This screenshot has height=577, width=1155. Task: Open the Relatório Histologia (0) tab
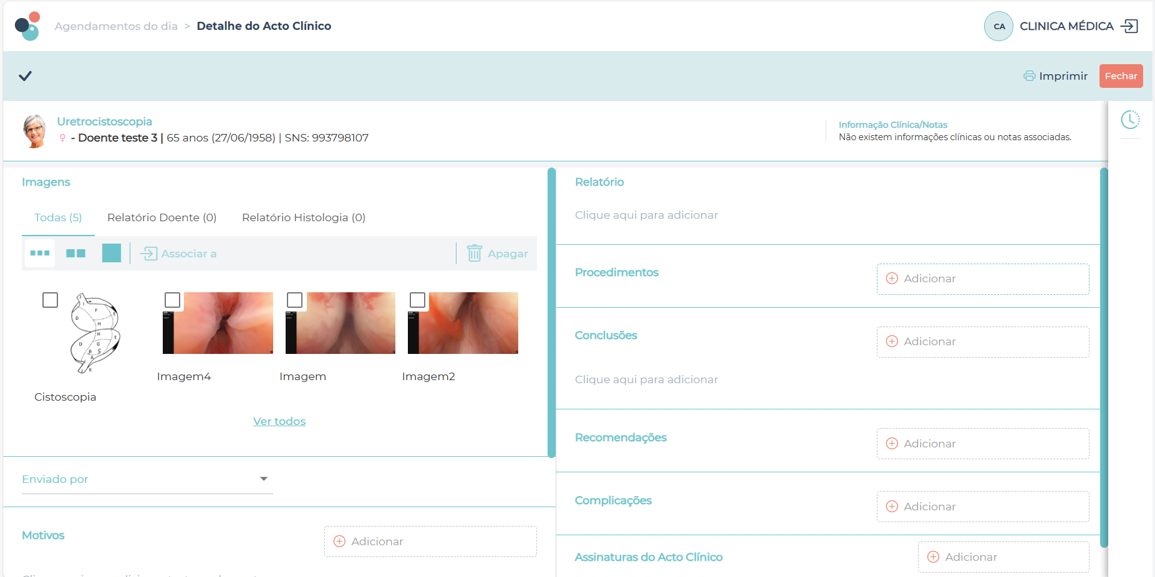[x=303, y=217]
